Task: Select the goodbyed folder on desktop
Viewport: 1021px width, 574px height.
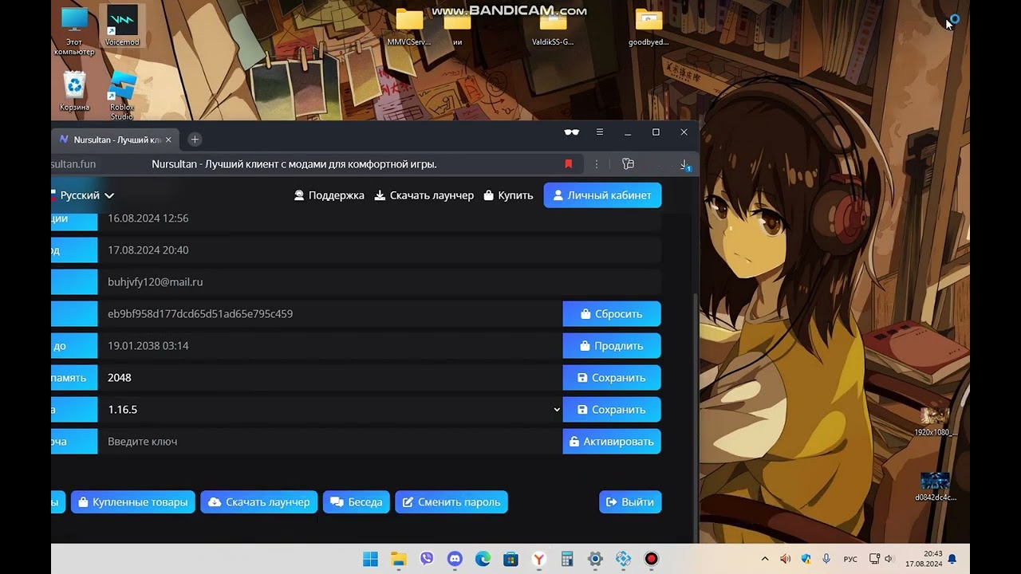Action: [648, 27]
